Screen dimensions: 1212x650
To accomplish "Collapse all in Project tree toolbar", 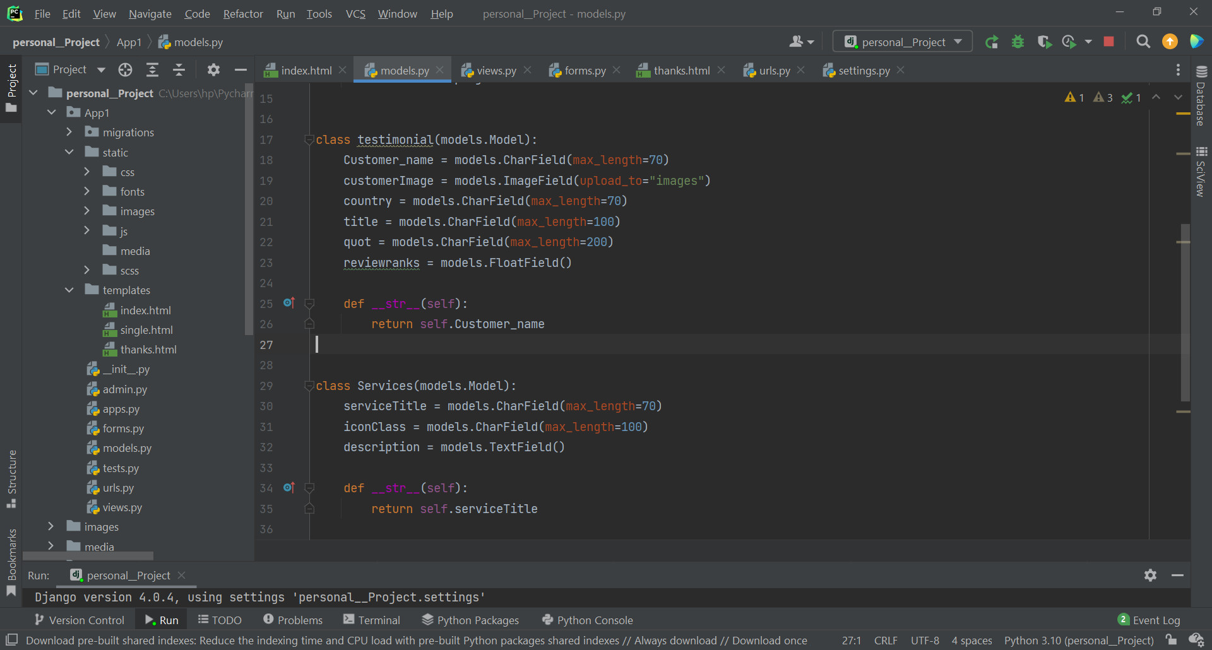I will point(179,70).
